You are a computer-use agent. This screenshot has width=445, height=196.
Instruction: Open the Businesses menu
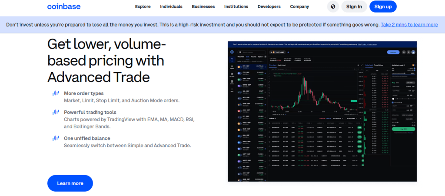(x=203, y=7)
